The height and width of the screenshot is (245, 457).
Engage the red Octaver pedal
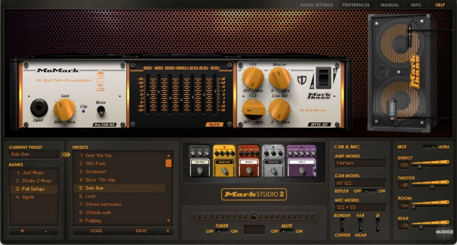[248, 161]
